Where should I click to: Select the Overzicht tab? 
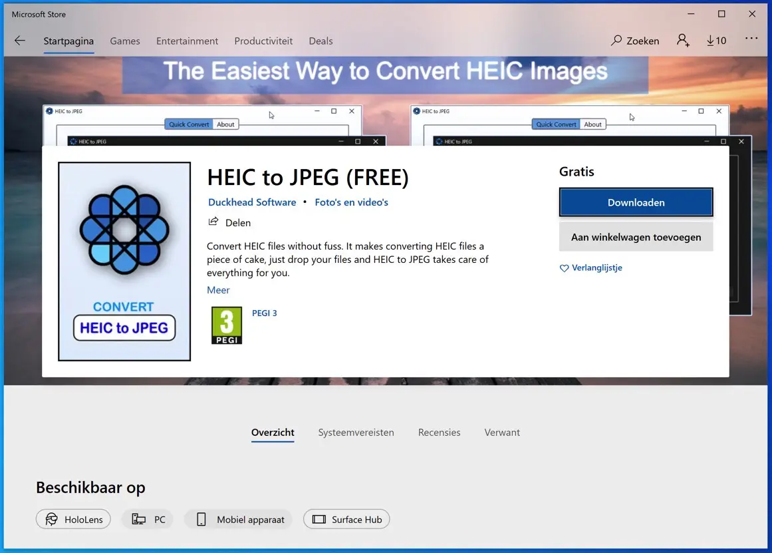(273, 433)
